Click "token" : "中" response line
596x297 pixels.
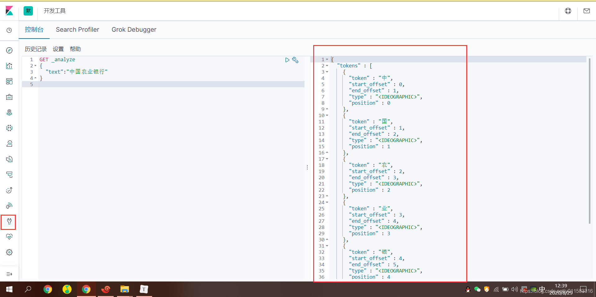click(371, 78)
